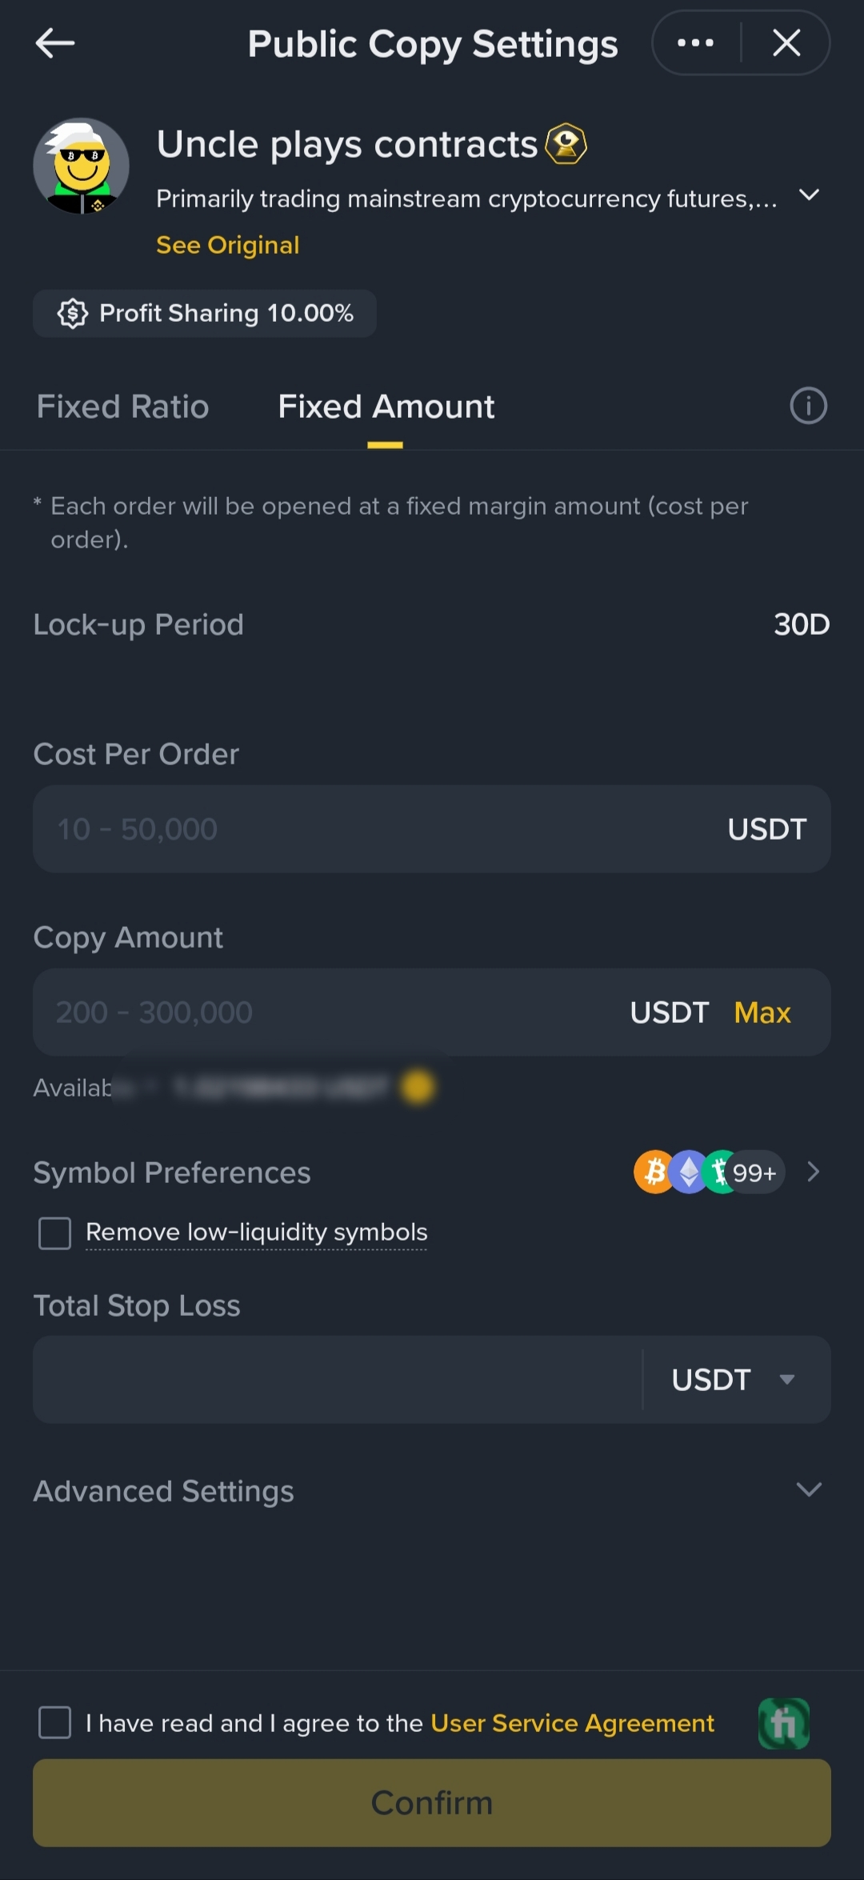The image size is (864, 1880).
Task: Tap the See Original link
Action: tap(228, 245)
